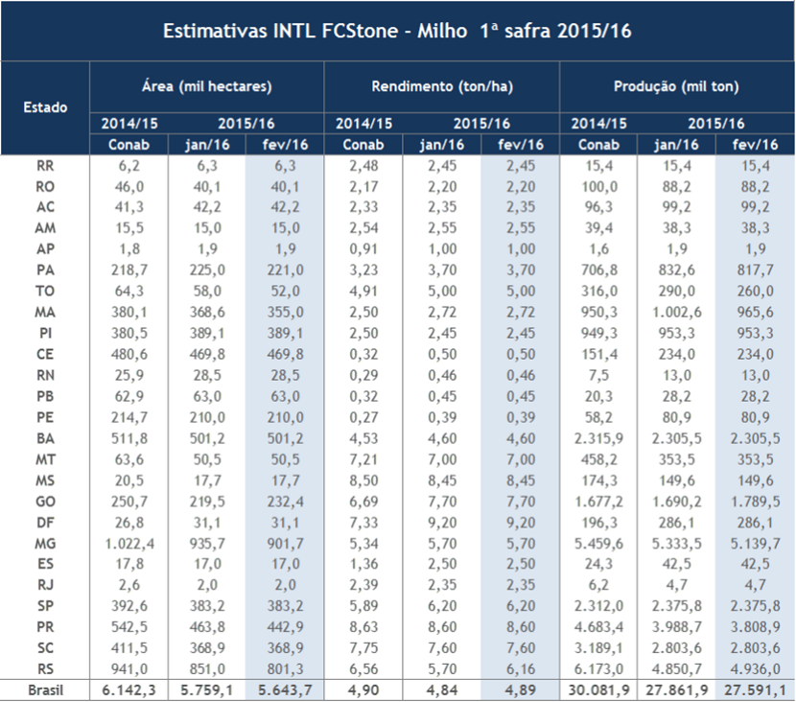This screenshot has height=702, width=796.
Task: Select the Estado column header
Action: point(45,107)
